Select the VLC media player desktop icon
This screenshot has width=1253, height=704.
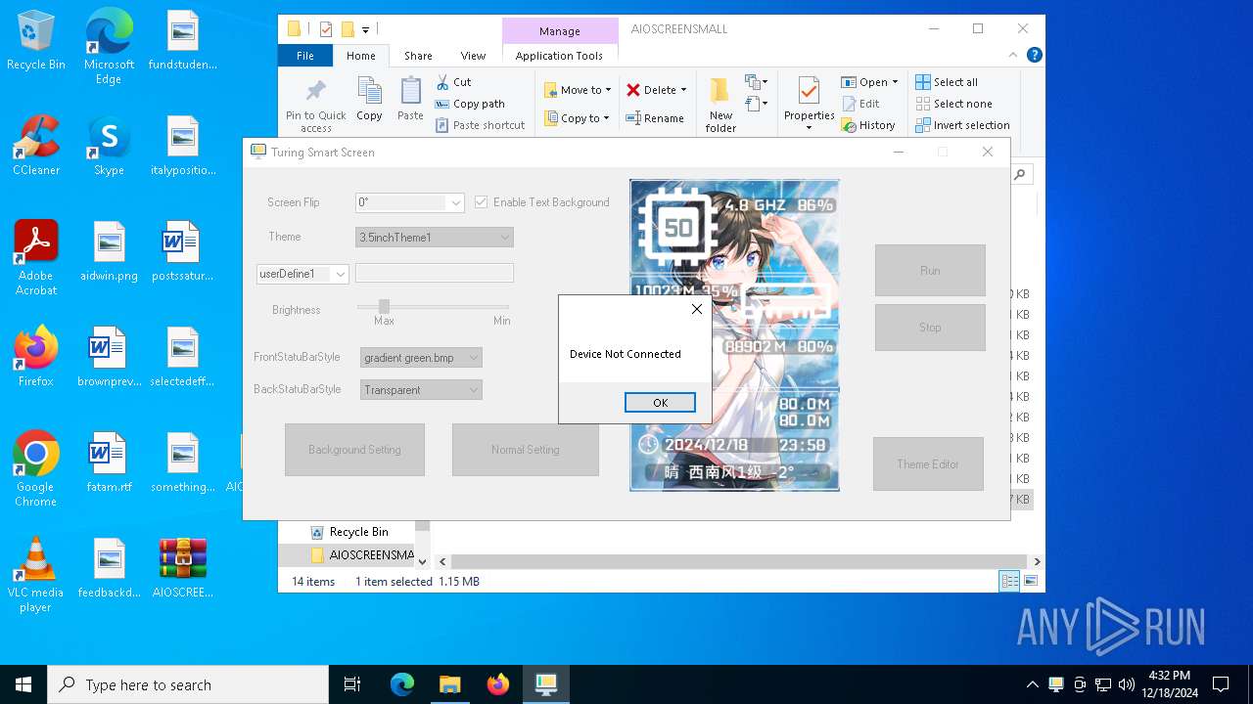click(36, 575)
